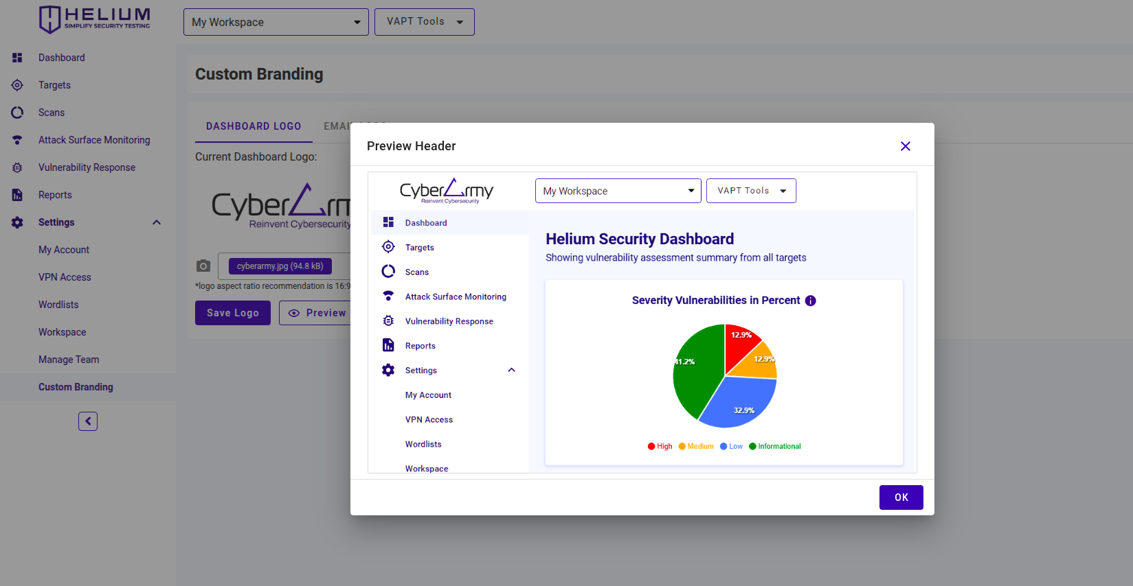The image size is (1133, 586).
Task: Click the Dashboard icon in the preview sidebar
Action: pyautogui.click(x=388, y=222)
